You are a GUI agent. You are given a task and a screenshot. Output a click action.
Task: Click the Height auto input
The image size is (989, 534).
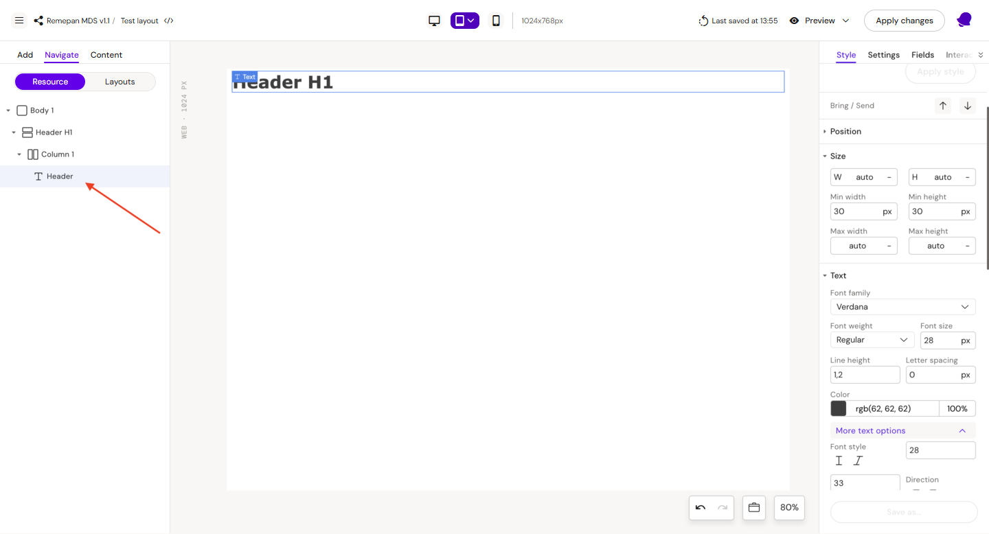(x=942, y=177)
